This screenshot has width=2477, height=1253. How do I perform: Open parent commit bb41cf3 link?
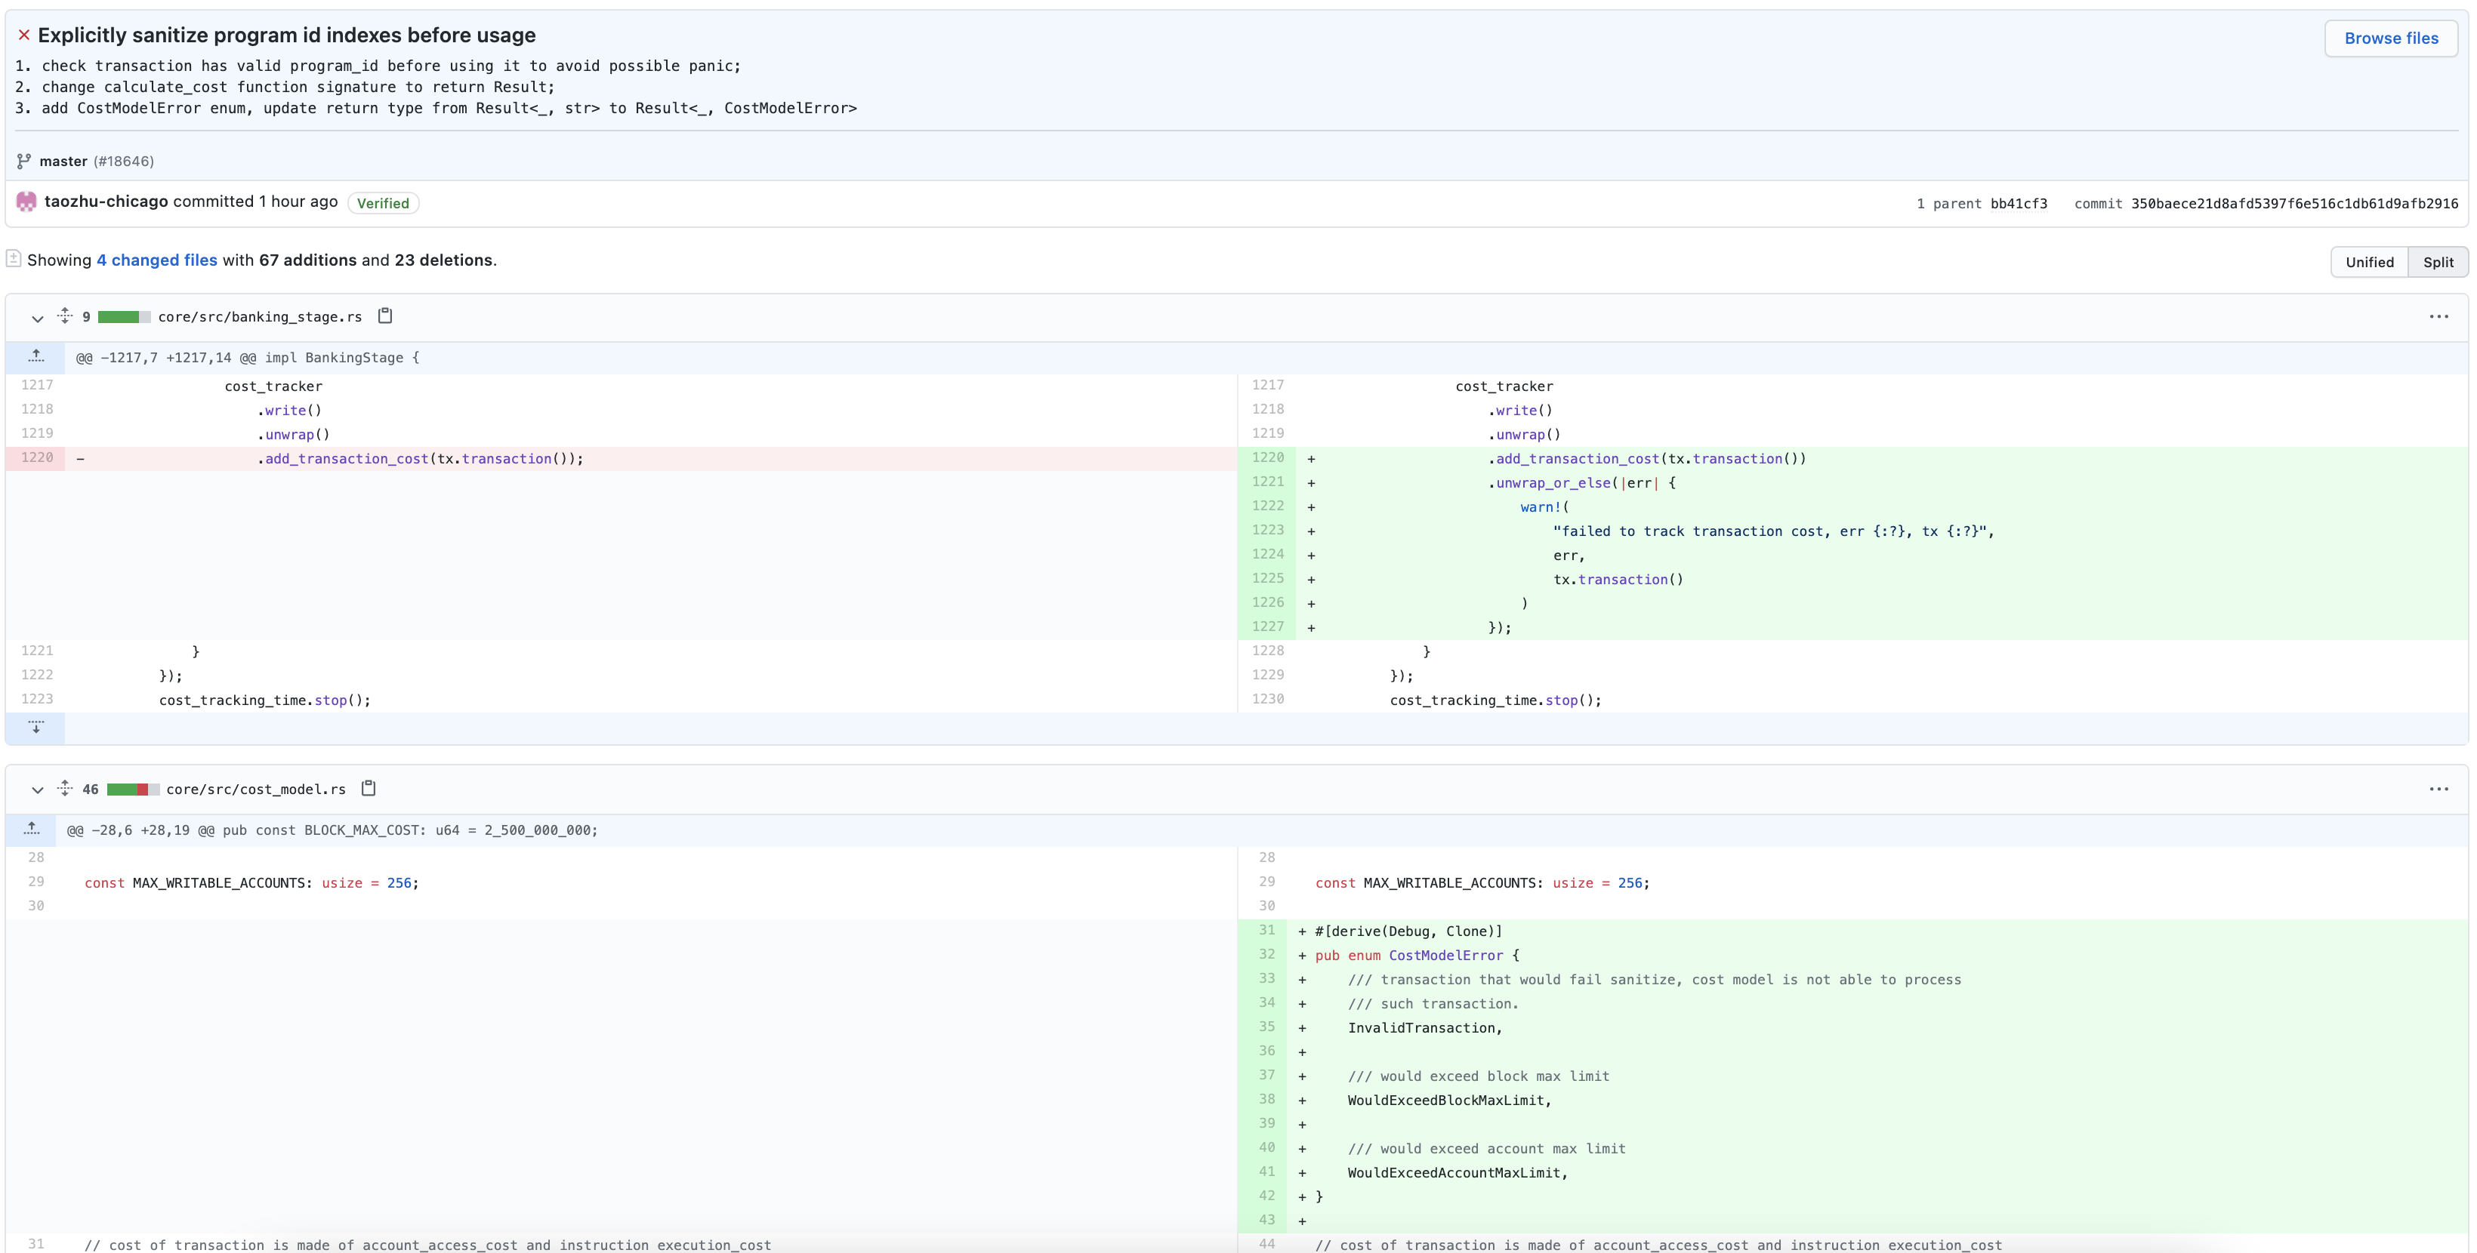pyautogui.click(x=2017, y=204)
